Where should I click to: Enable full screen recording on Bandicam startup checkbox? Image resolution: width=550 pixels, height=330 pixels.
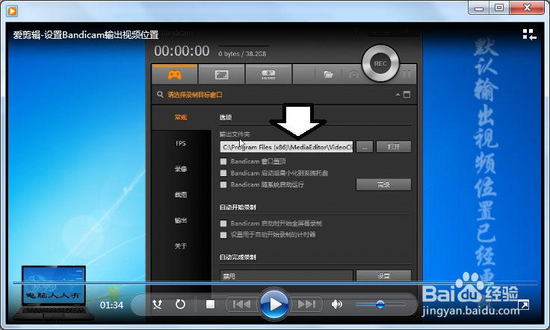223,223
